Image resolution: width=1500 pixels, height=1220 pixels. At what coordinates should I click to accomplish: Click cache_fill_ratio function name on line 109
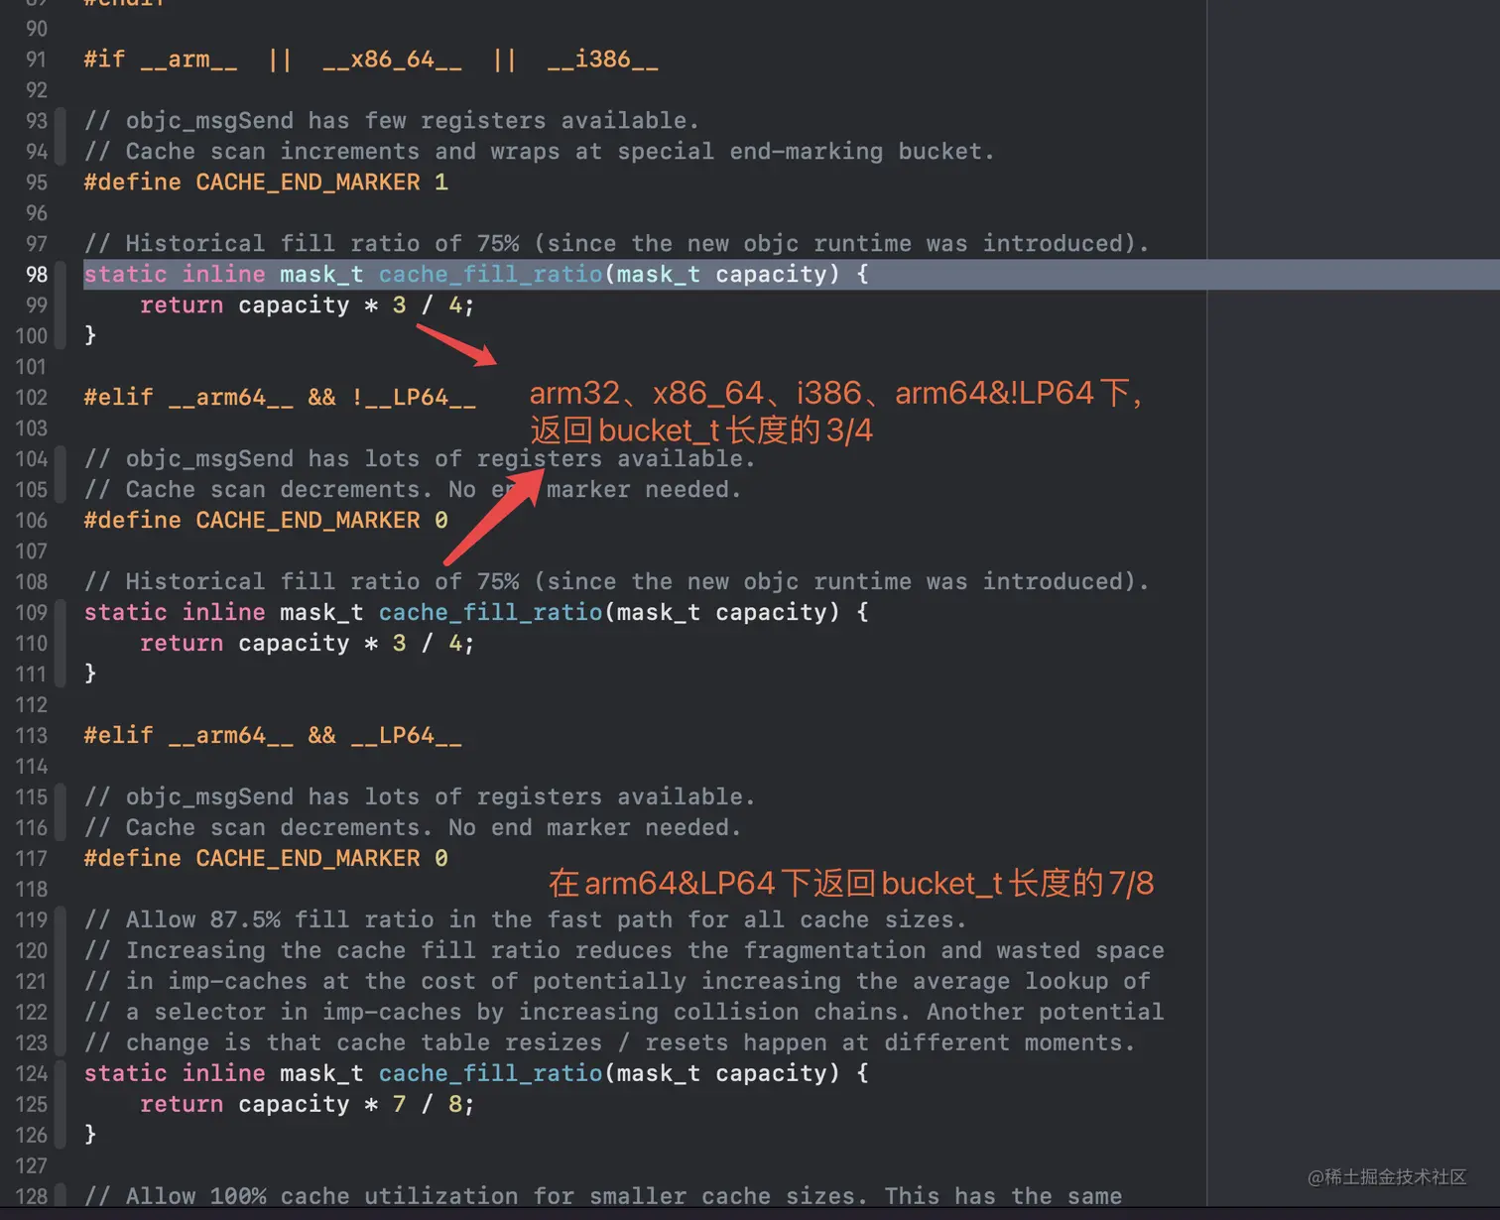[x=491, y=613]
